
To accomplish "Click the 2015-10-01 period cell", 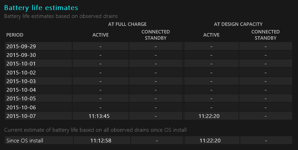I will click(21, 64).
